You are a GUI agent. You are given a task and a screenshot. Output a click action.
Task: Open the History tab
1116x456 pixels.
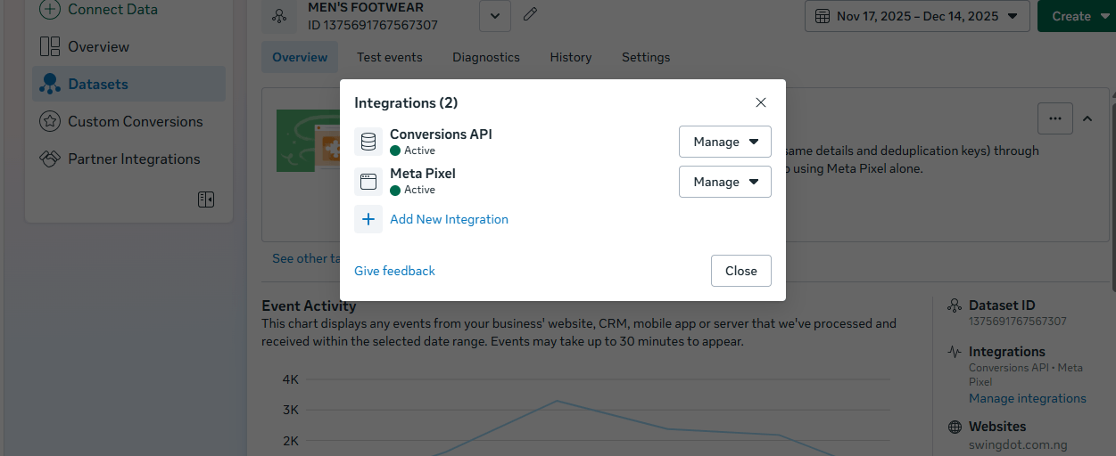(571, 57)
